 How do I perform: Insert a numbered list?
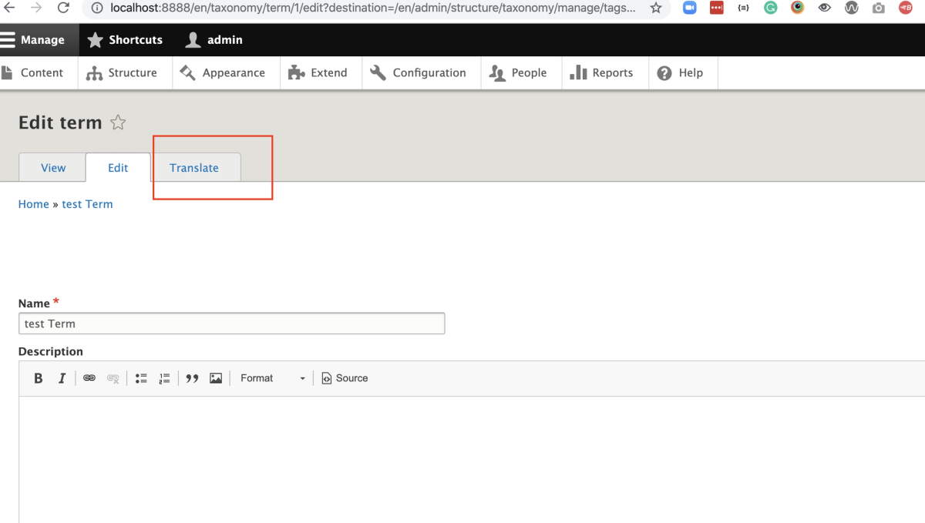coord(164,378)
